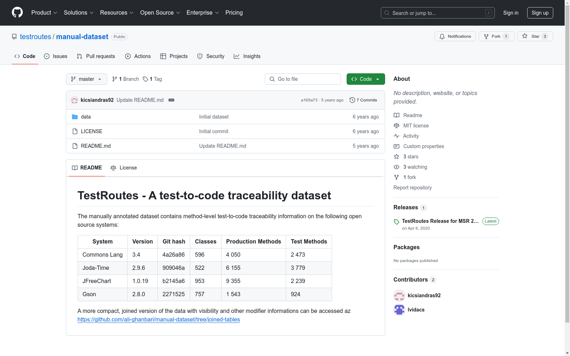Image resolution: width=570 pixels, height=356 pixels.
Task: Expand the Resources dropdown menu
Action: click(x=117, y=13)
